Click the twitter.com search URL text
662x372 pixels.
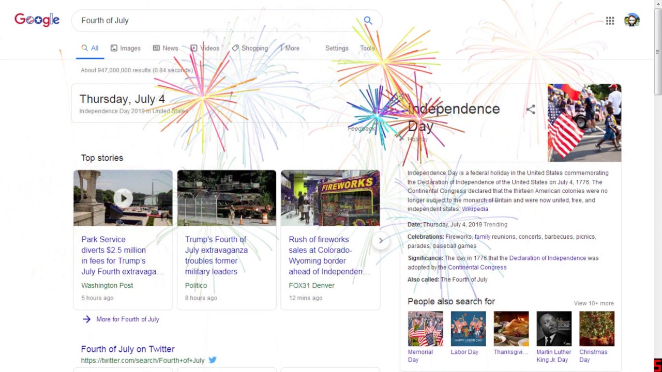click(x=143, y=360)
